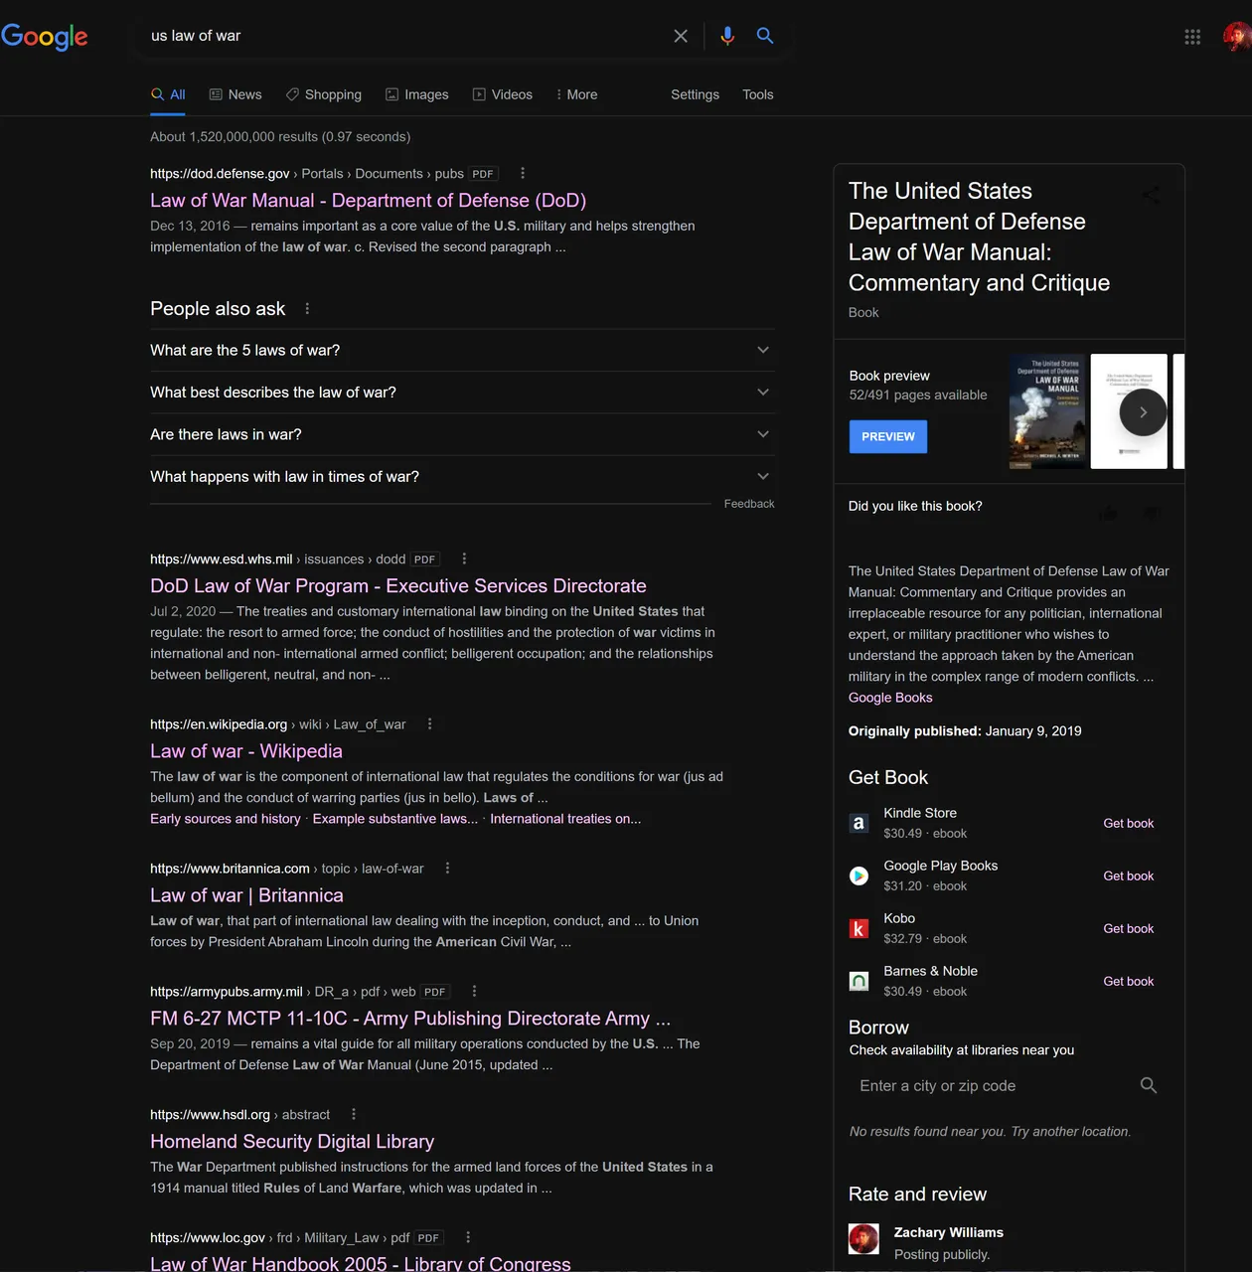Open the More search categories dropdown
Screen dimensions: 1252x1272
point(577,94)
